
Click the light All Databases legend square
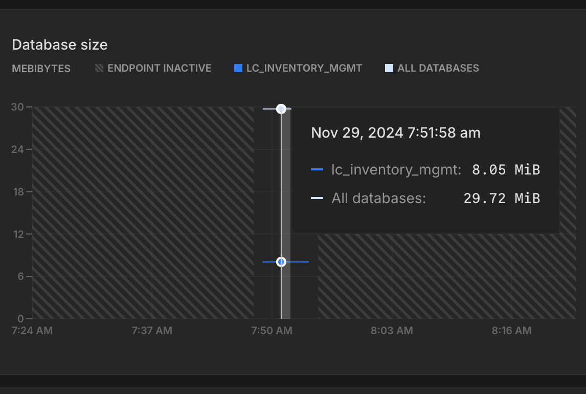(389, 68)
